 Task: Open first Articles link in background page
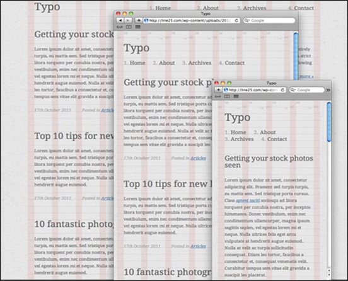(x=107, y=110)
